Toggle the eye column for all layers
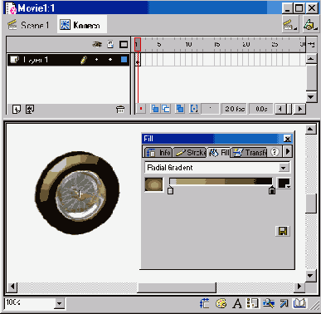 point(97,44)
